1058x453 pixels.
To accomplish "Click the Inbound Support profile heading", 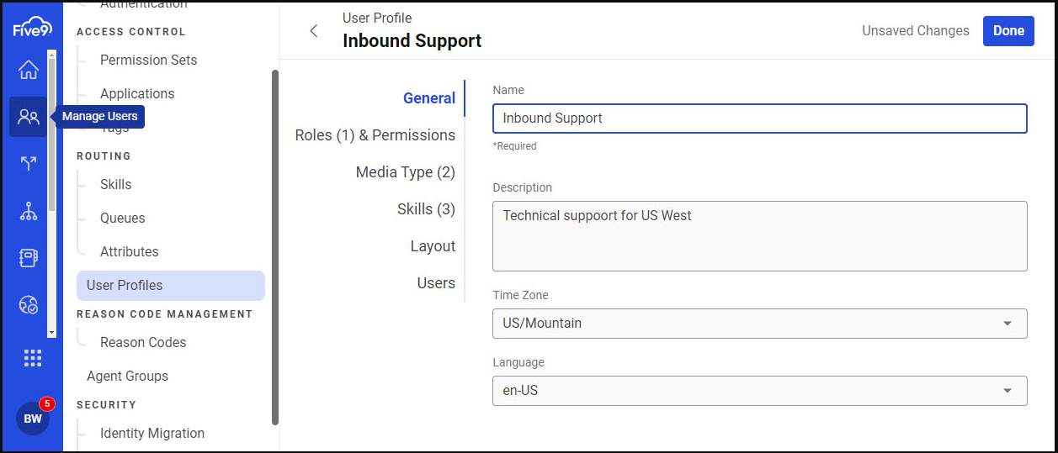I will click(412, 41).
